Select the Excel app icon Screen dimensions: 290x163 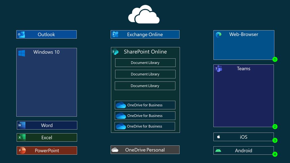(22, 138)
